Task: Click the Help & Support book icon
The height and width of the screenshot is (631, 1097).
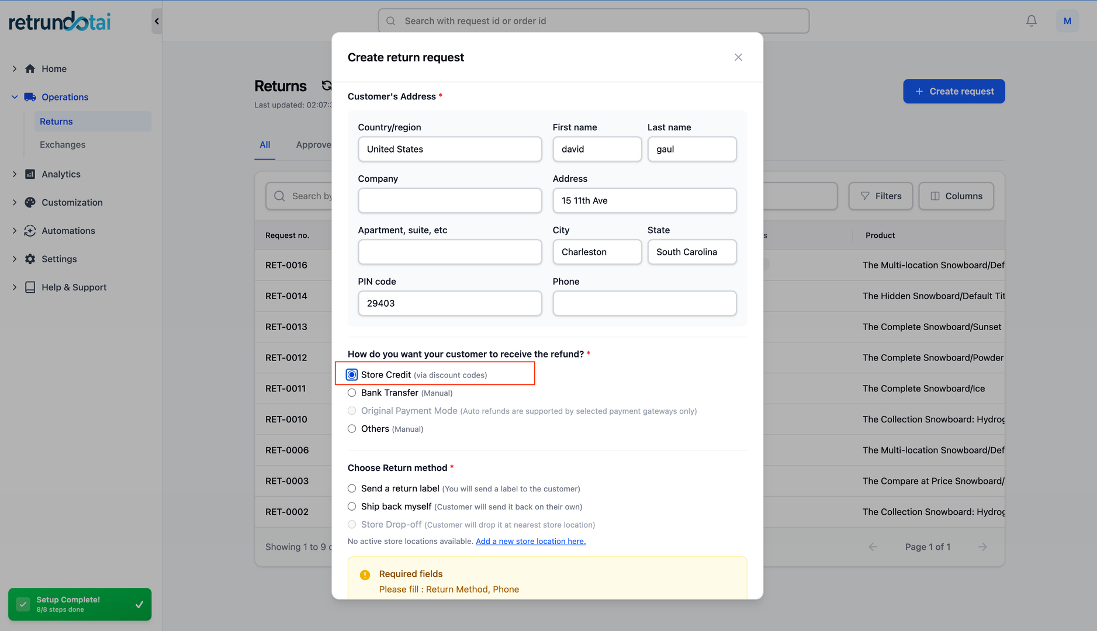Action: 30,287
